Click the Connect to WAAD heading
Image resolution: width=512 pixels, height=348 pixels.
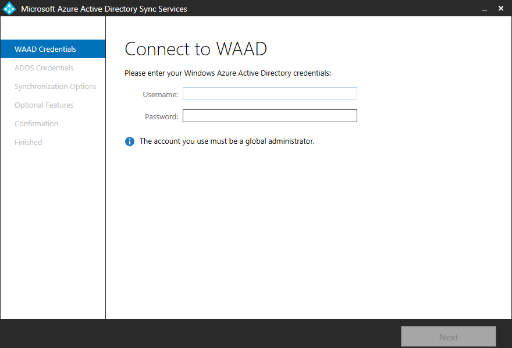pyautogui.click(x=195, y=49)
